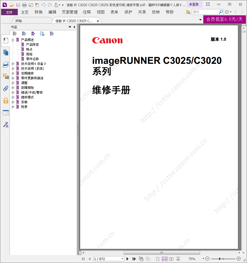Open search settings gear icon
Screen dimensions: 247x263
point(227,12)
